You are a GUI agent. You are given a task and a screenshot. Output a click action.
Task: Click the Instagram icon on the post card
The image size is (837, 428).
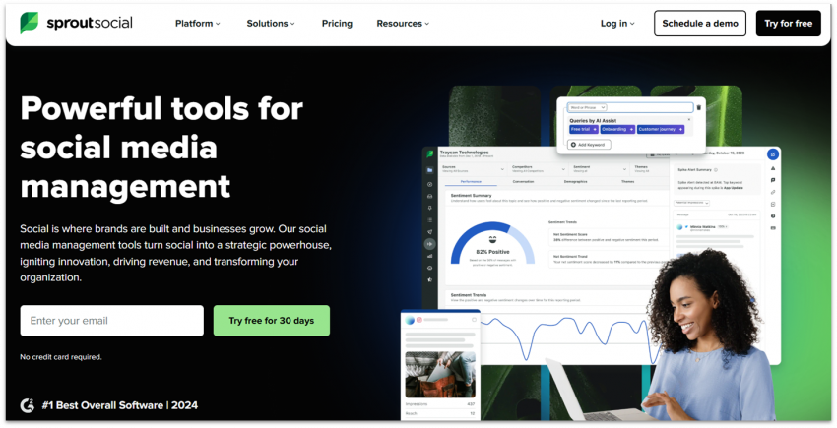[x=419, y=320]
